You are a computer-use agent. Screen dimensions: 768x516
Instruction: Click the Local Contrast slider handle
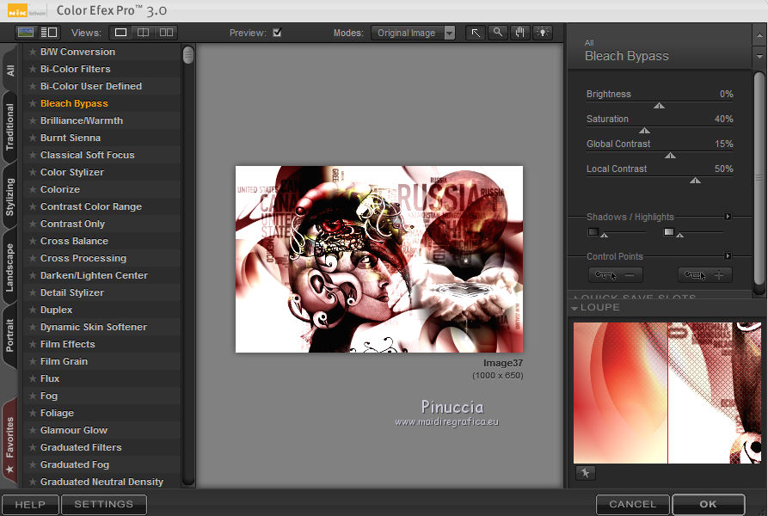(695, 181)
